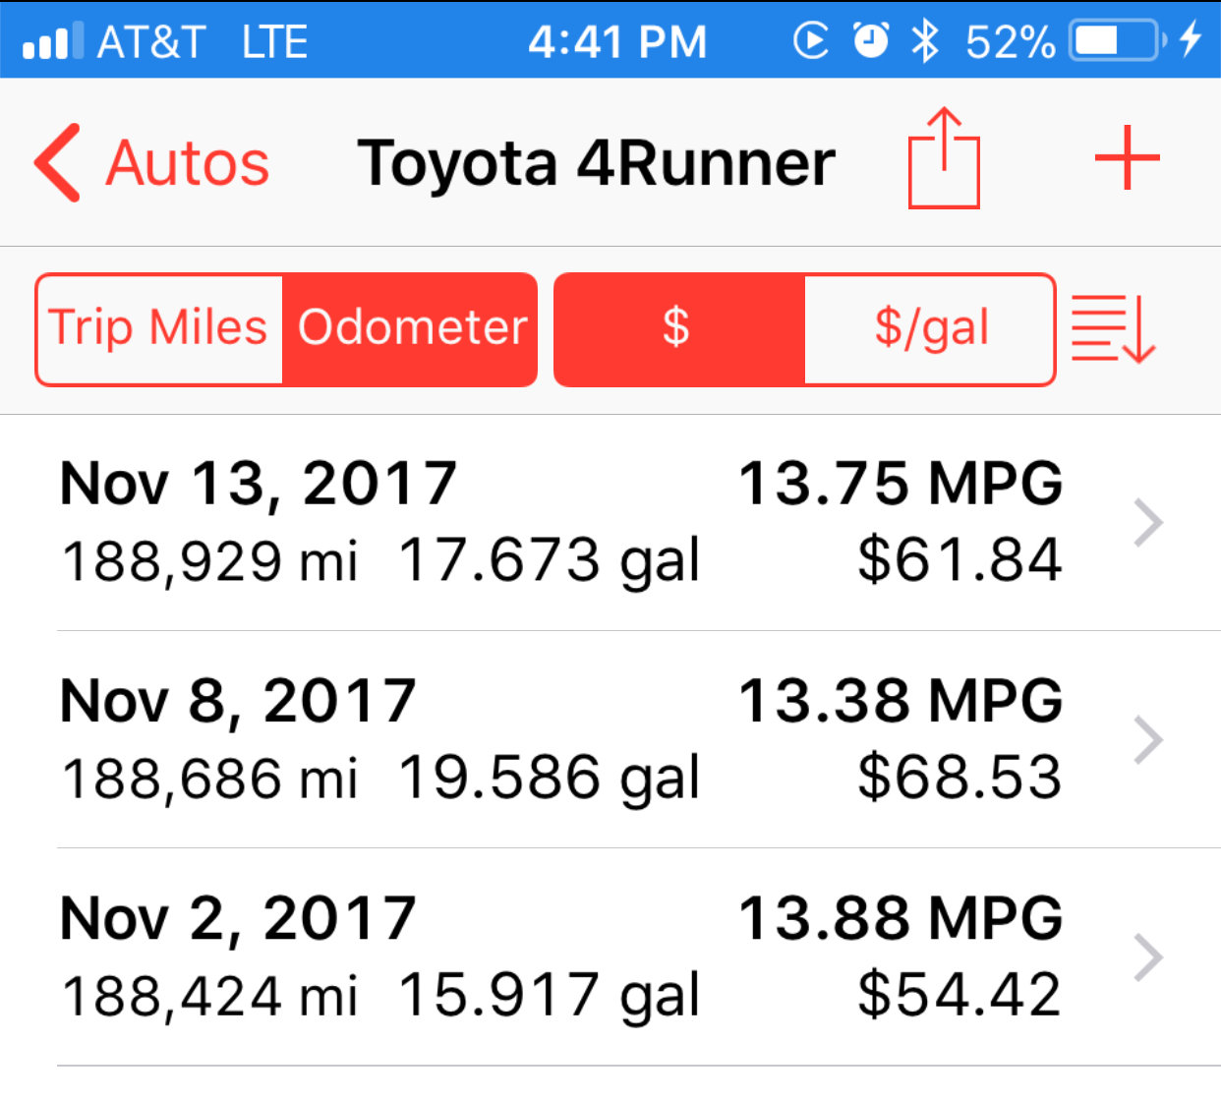Expand Nov 2, 2017 entry chevron
Viewport: 1221px width, 1100px height.
click(x=1148, y=957)
